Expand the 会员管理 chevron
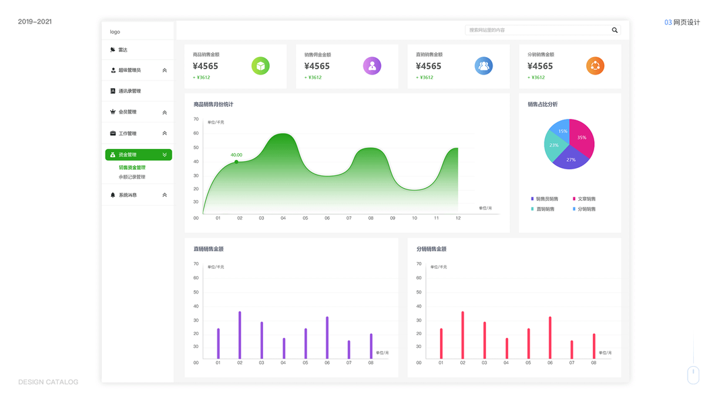Screen dimensions: 718x403 click(x=164, y=112)
